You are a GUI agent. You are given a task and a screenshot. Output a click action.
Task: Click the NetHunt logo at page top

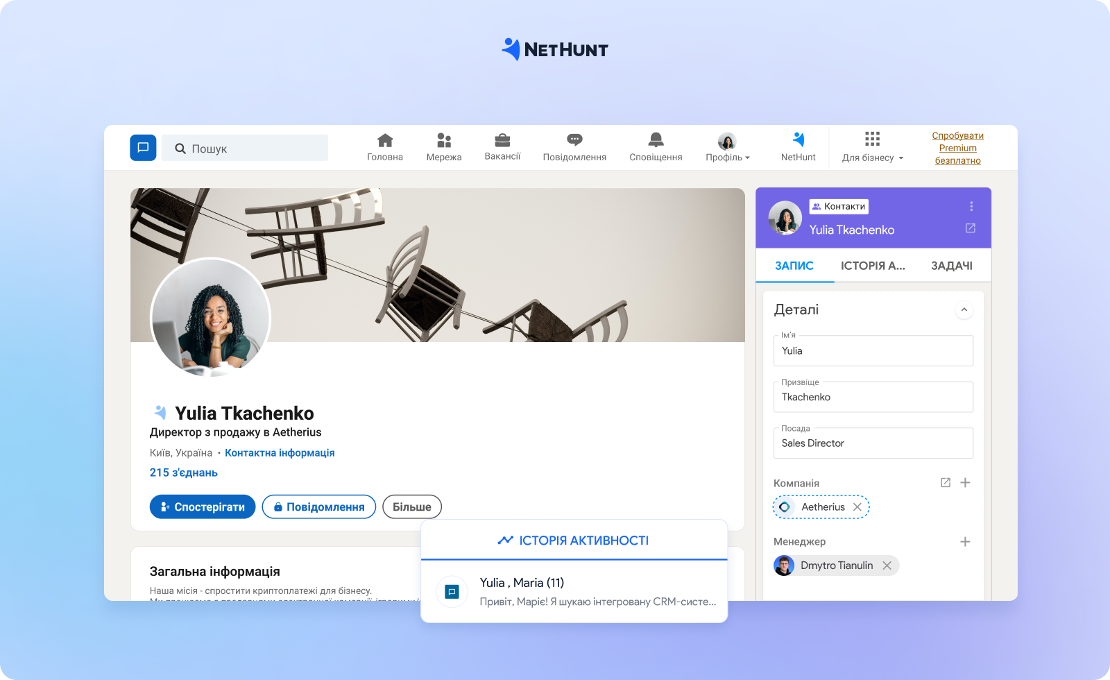(x=555, y=49)
